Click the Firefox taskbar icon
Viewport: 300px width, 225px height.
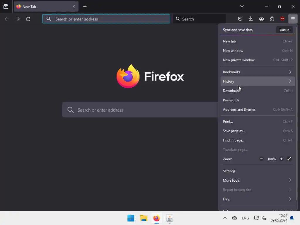pos(156,218)
